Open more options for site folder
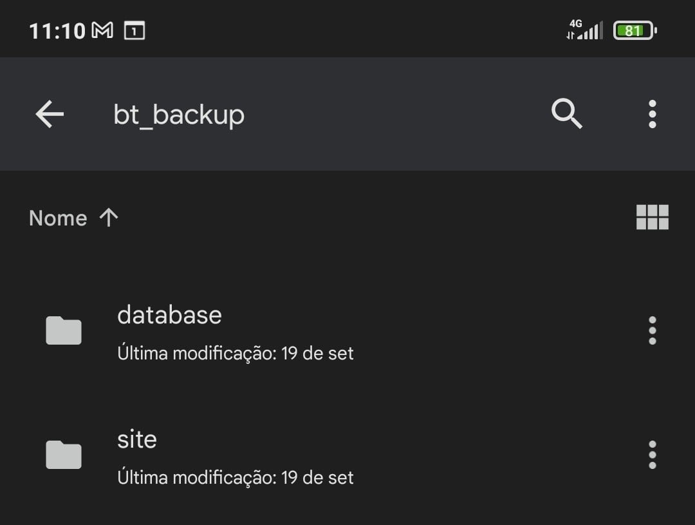 coord(652,455)
